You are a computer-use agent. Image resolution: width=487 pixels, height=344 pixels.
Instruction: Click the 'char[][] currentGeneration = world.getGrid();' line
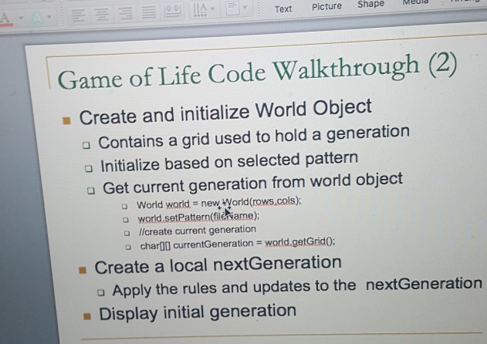238,244
